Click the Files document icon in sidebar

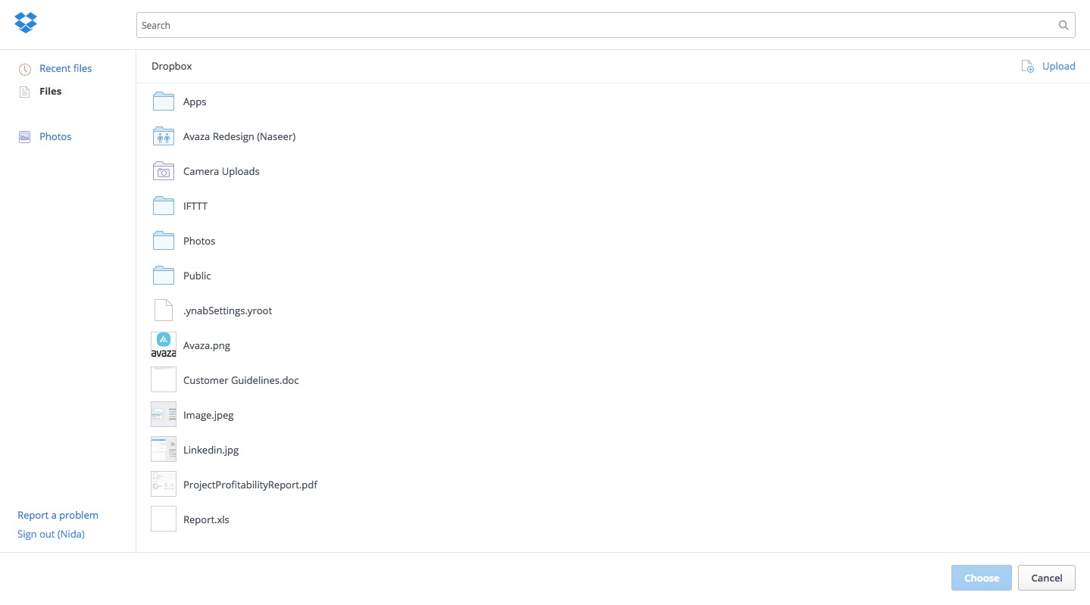click(25, 92)
